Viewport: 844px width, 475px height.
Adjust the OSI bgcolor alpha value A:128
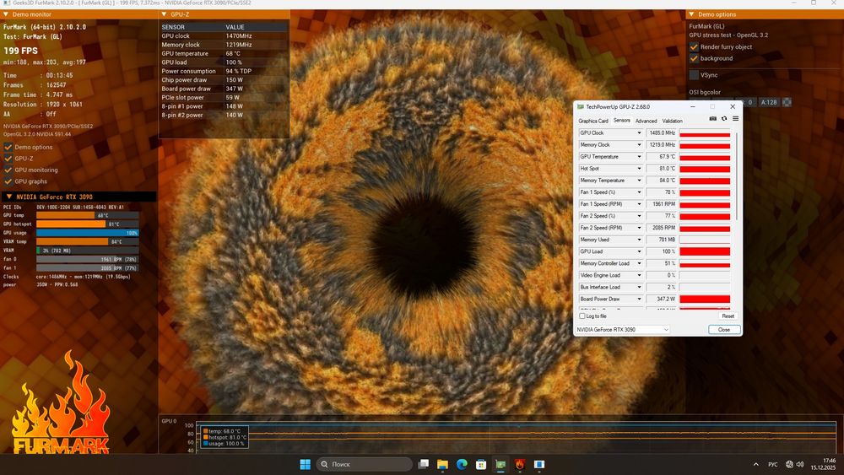769,102
